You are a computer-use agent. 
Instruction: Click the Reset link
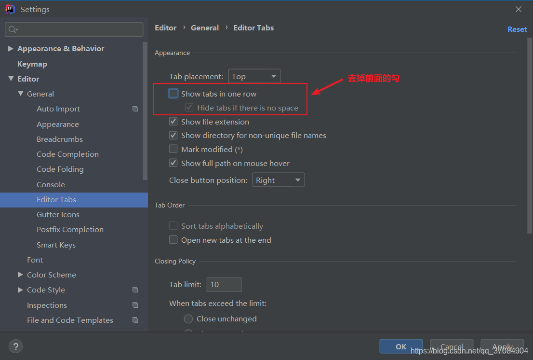[x=517, y=29]
